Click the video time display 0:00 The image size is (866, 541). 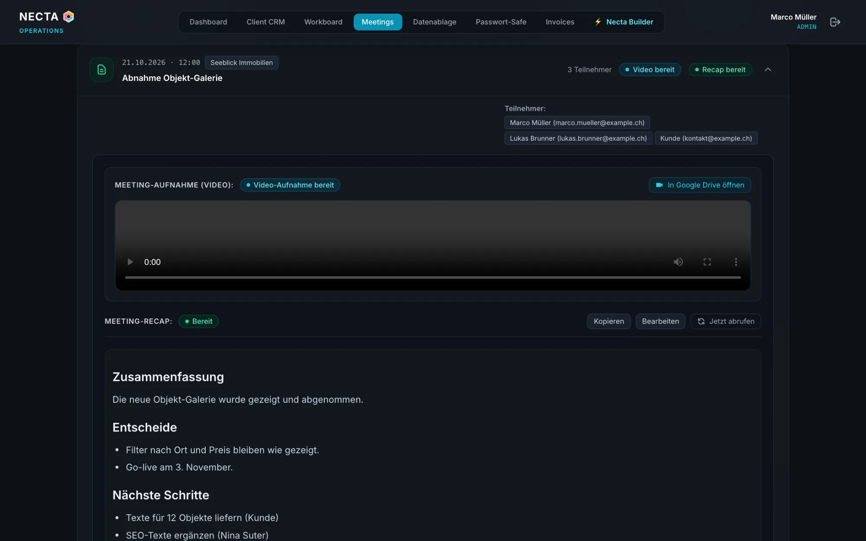(x=152, y=262)
